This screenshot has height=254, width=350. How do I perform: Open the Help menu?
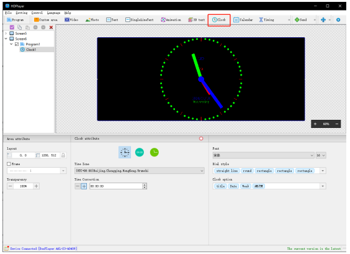point(68,13)
